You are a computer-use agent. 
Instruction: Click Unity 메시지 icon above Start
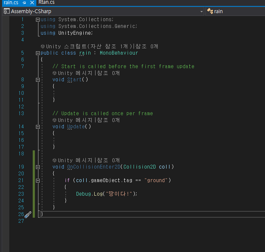pyautogui.click(x=55, y=73)
